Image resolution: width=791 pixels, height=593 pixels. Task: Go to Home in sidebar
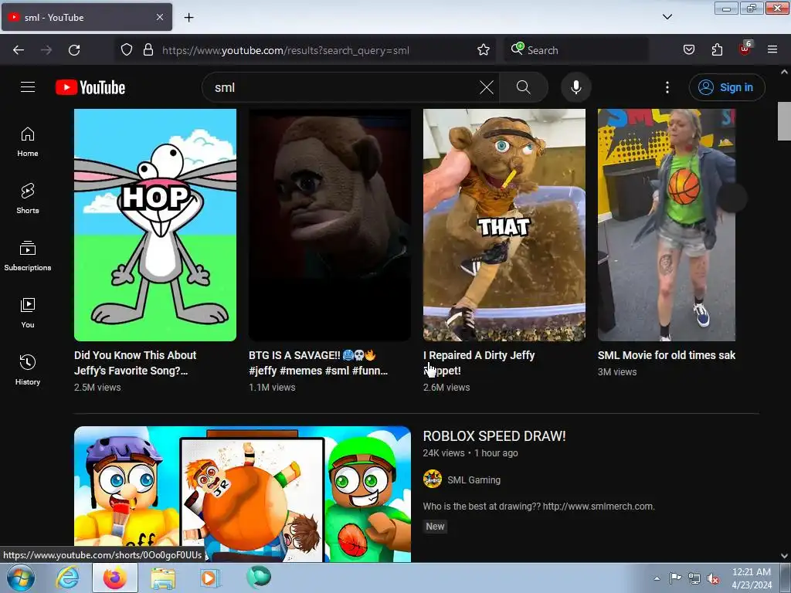28,142
